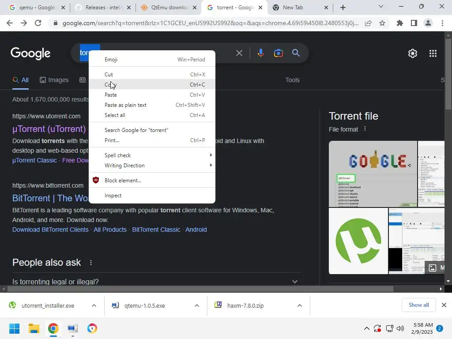Open the side panel icon
This screenshot has height=339, width=452.
(x=414, y=23)
